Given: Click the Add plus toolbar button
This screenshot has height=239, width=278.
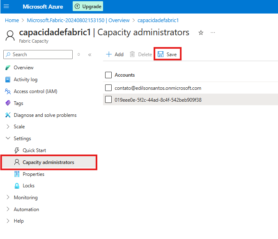Looking at the screenshot, I should pyautogui.click(x=115, y=54).
